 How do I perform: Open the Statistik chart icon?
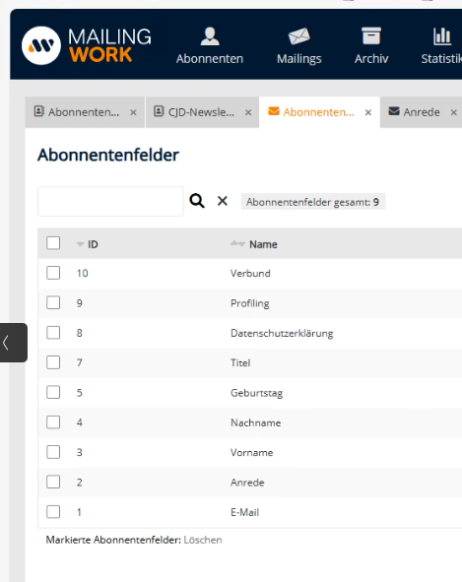pos(442,36)
